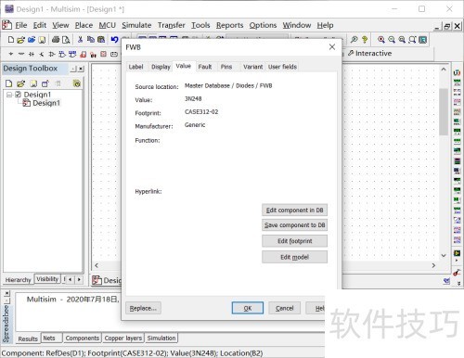Click the new design icon in Design Toolbox

click(9, 83)
